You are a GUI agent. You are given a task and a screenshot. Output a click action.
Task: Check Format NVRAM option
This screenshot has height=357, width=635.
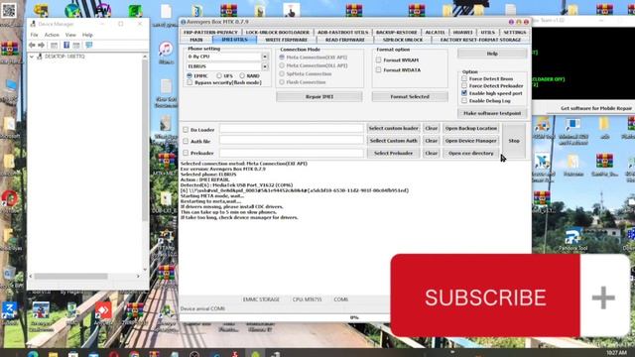[x=378, y=59]
